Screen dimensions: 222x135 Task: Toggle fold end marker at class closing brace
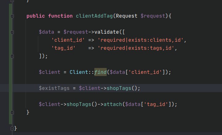tap(12, 129)
